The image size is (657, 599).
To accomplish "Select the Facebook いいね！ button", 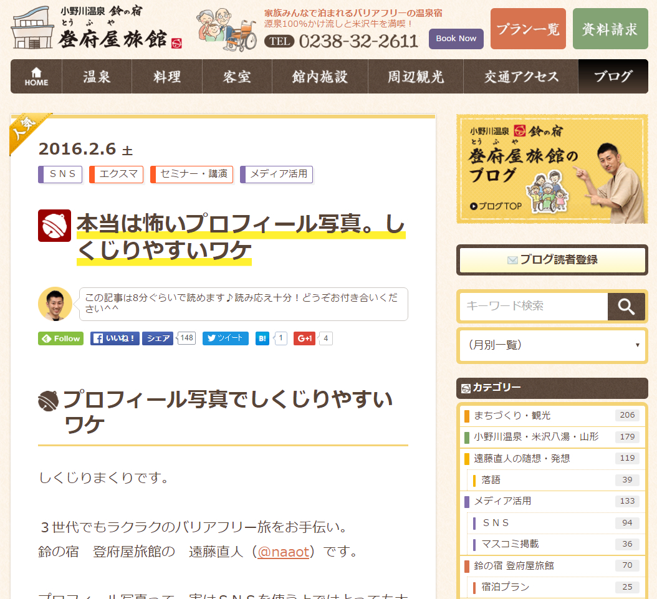I will pos(114,338).
